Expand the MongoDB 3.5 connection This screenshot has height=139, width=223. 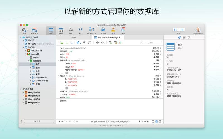click(x=26, y=51)
